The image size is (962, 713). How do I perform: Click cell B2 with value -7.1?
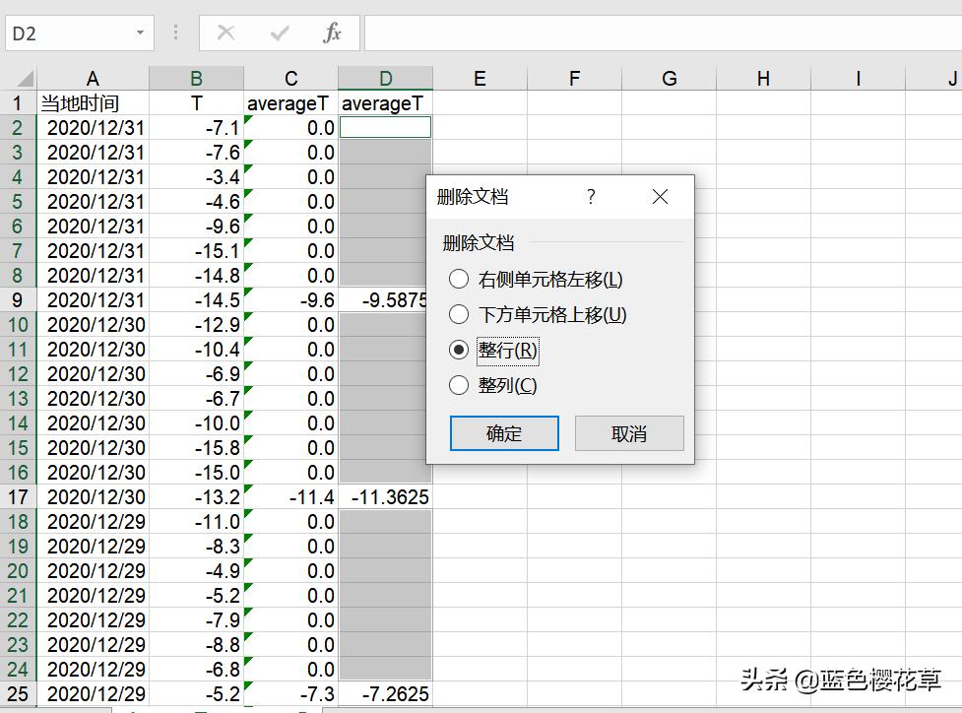(196, 128)
